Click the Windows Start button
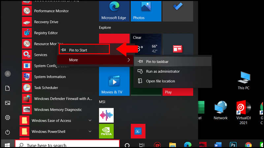Image resolution: width=264 pixels, height=148 pixels. click(7, 144)
